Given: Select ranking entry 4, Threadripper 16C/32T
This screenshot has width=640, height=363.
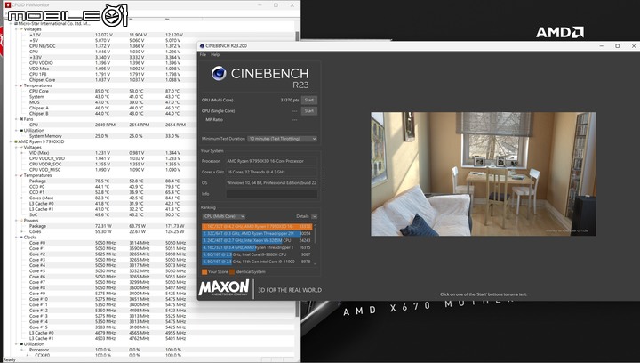Looking at the screenshot, I should point(257,247).
